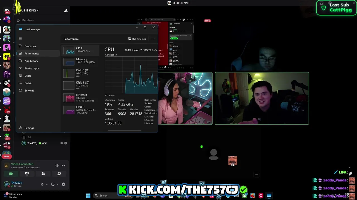Select user Sal in voice channel list
357x200 pixels.
[29, 137]
